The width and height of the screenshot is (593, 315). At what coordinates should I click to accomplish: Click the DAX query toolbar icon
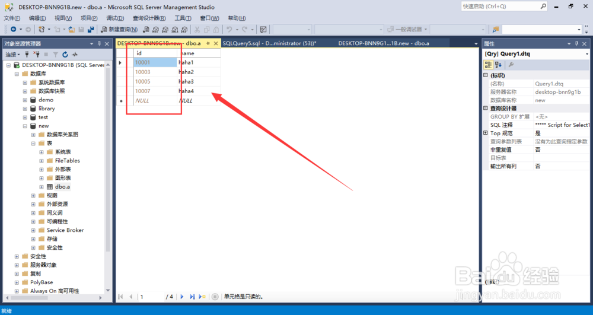tap(184, 29)
